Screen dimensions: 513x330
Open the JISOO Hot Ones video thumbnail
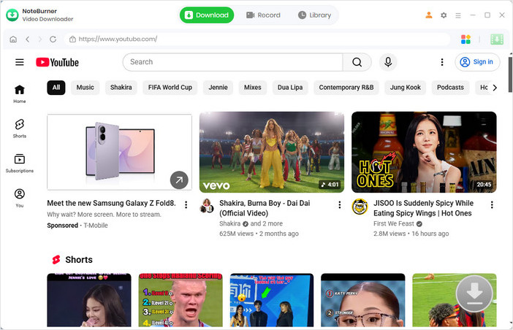(x=424, y=153)
